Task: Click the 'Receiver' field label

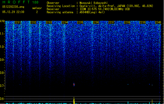Action: click(x=53, y=9)
